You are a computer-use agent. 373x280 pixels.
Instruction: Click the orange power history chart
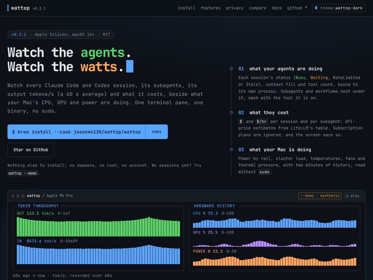pyautogui.click(x=274, y=261)
